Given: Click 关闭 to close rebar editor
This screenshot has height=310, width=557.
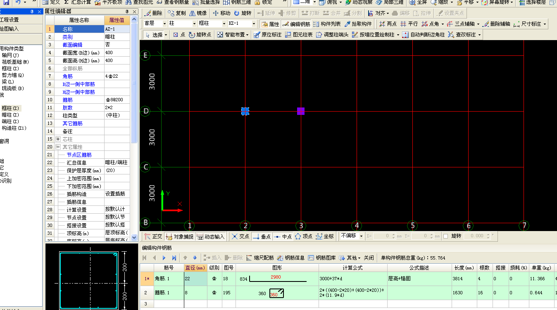Looking at the screenshot, I should tap(369, 258).
